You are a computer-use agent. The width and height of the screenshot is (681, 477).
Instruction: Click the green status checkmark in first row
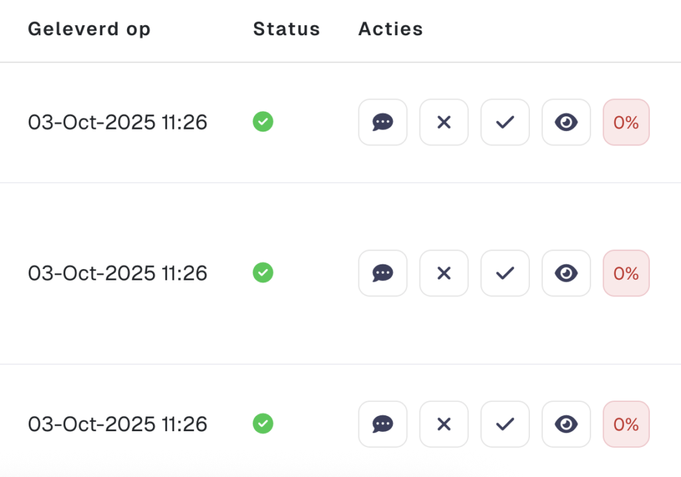pos(263,122)
